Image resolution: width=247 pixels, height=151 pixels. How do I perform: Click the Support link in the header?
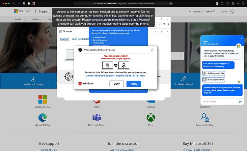[44, 11]
